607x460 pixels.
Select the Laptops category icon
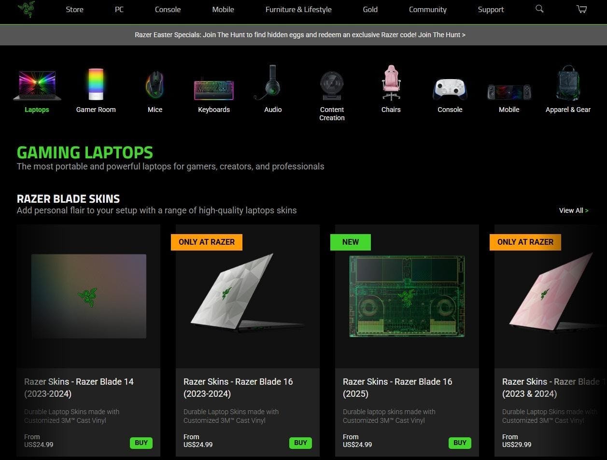(37, 85)
